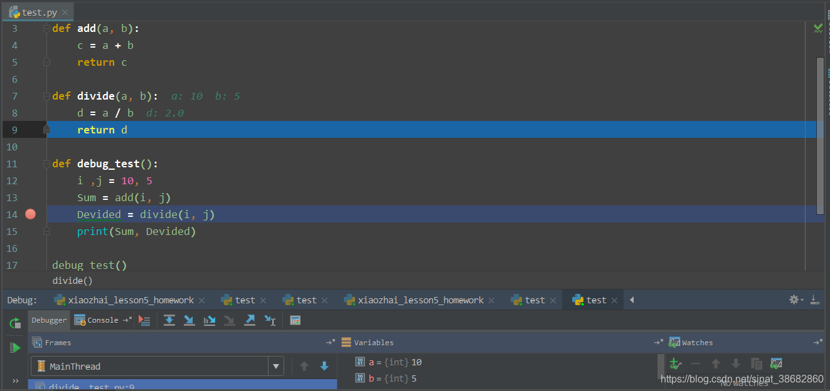Click the Watches pane pin/restore icon

(818, 343)
